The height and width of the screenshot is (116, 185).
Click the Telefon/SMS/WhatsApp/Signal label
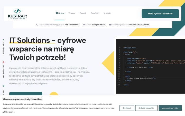point(51,25)
